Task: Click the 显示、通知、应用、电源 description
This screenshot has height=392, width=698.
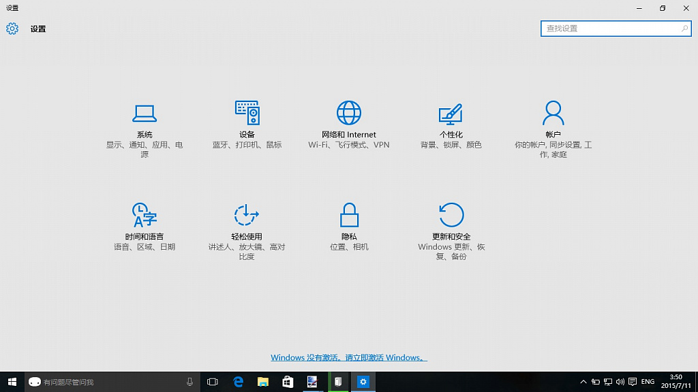Action: [x=145, y=150]
